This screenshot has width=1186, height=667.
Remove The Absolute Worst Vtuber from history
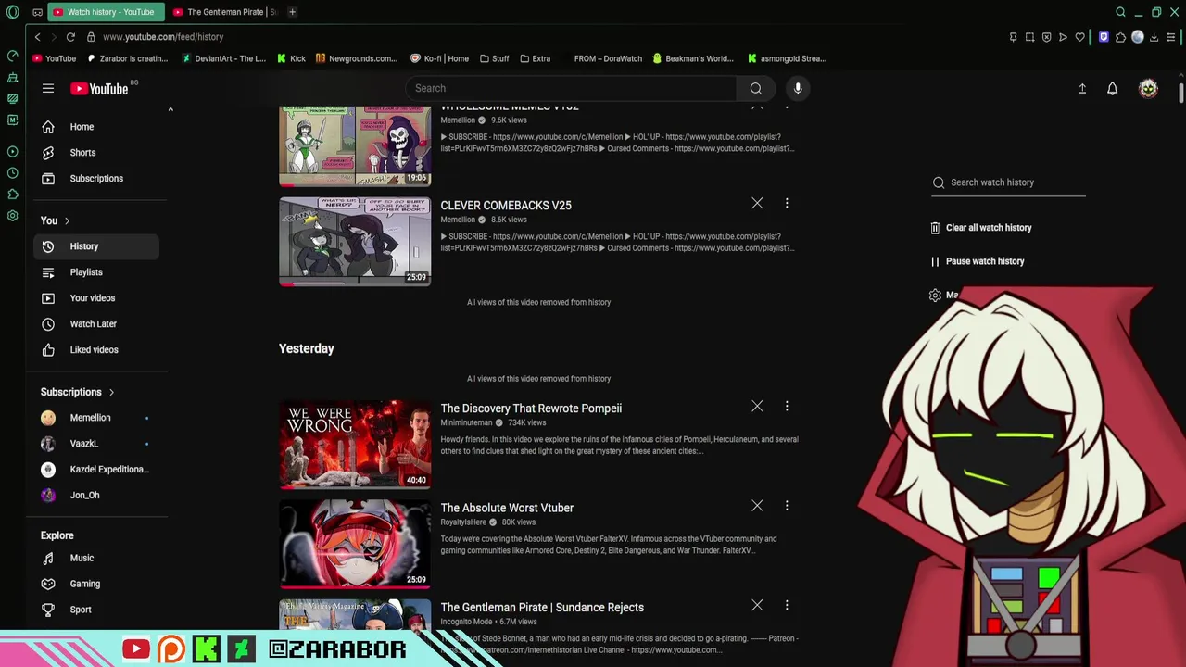[757, 506]
